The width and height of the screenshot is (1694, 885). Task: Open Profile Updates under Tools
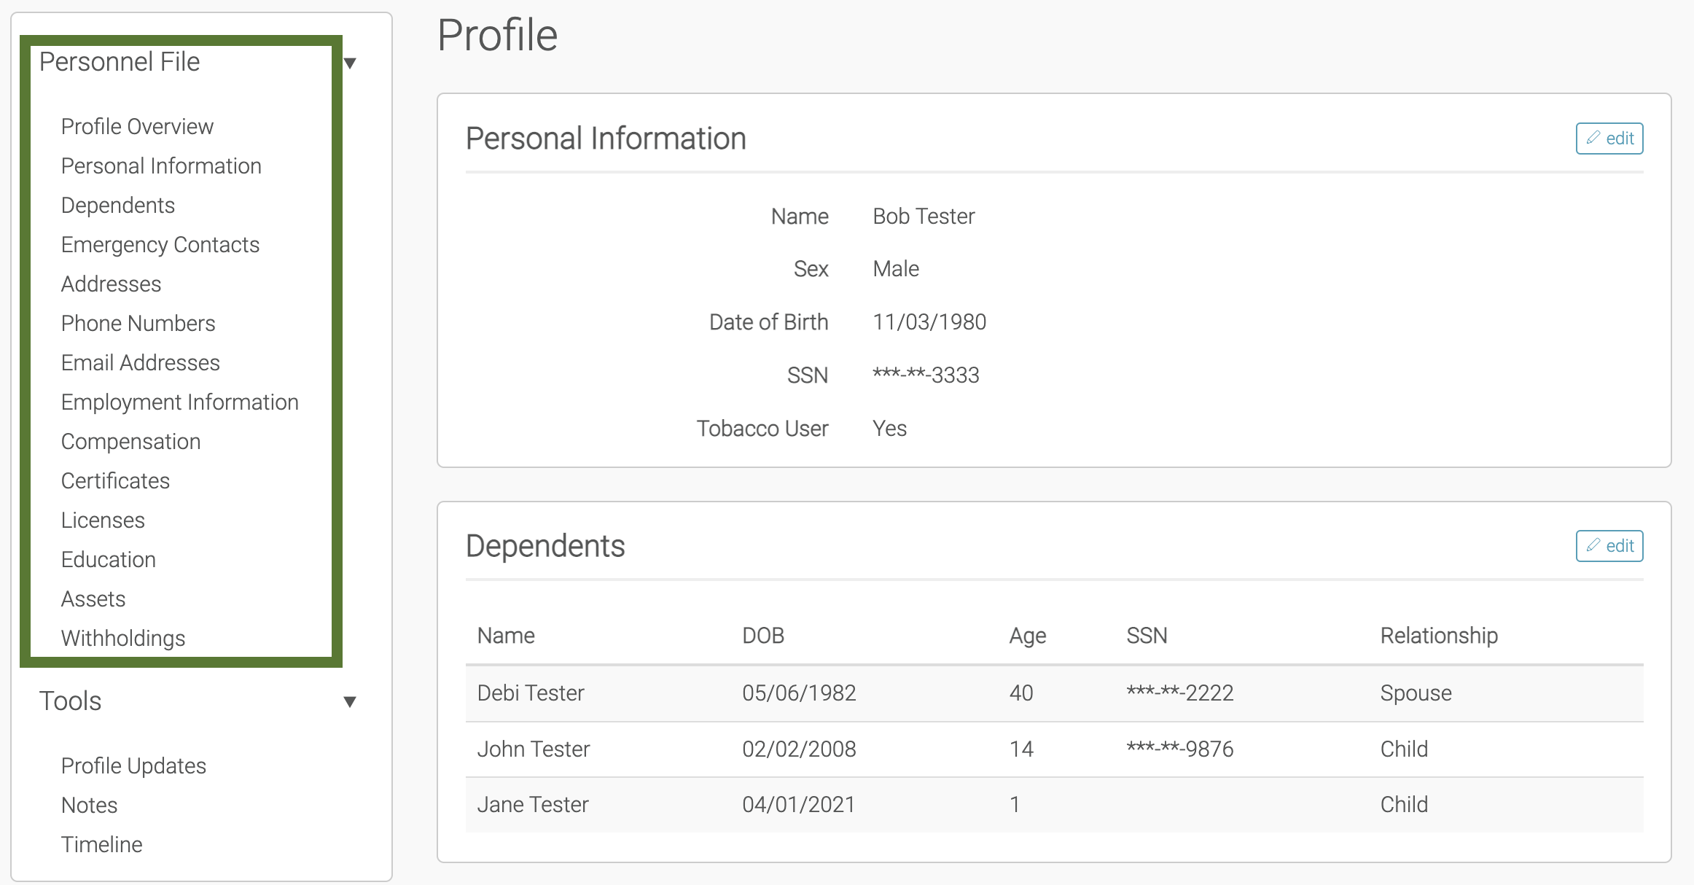(133, 766)
